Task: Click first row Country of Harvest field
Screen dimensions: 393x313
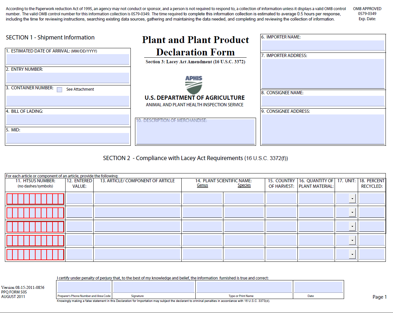Action: pyautogui.click(x=281, y=199)
